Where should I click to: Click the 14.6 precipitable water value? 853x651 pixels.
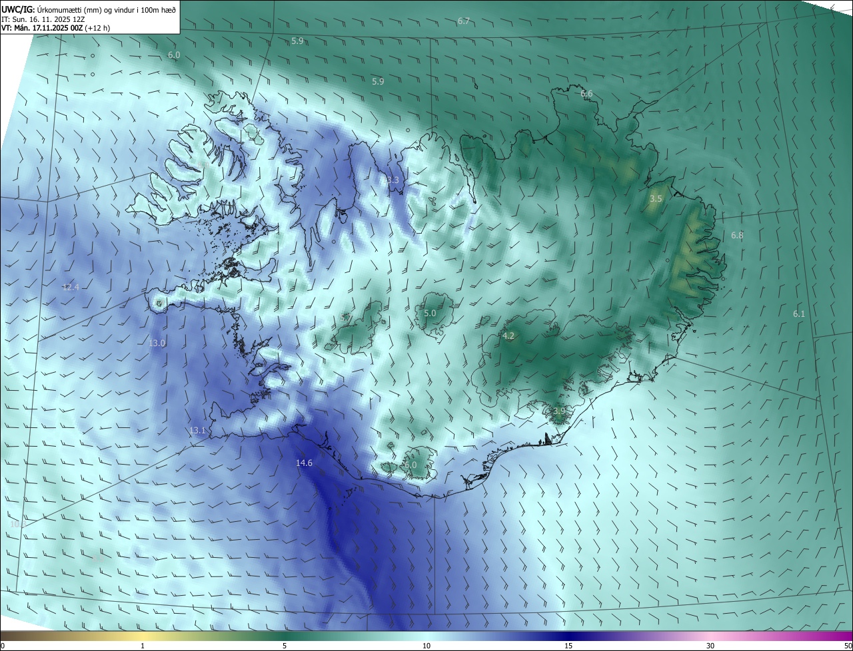tap(304, 463)
